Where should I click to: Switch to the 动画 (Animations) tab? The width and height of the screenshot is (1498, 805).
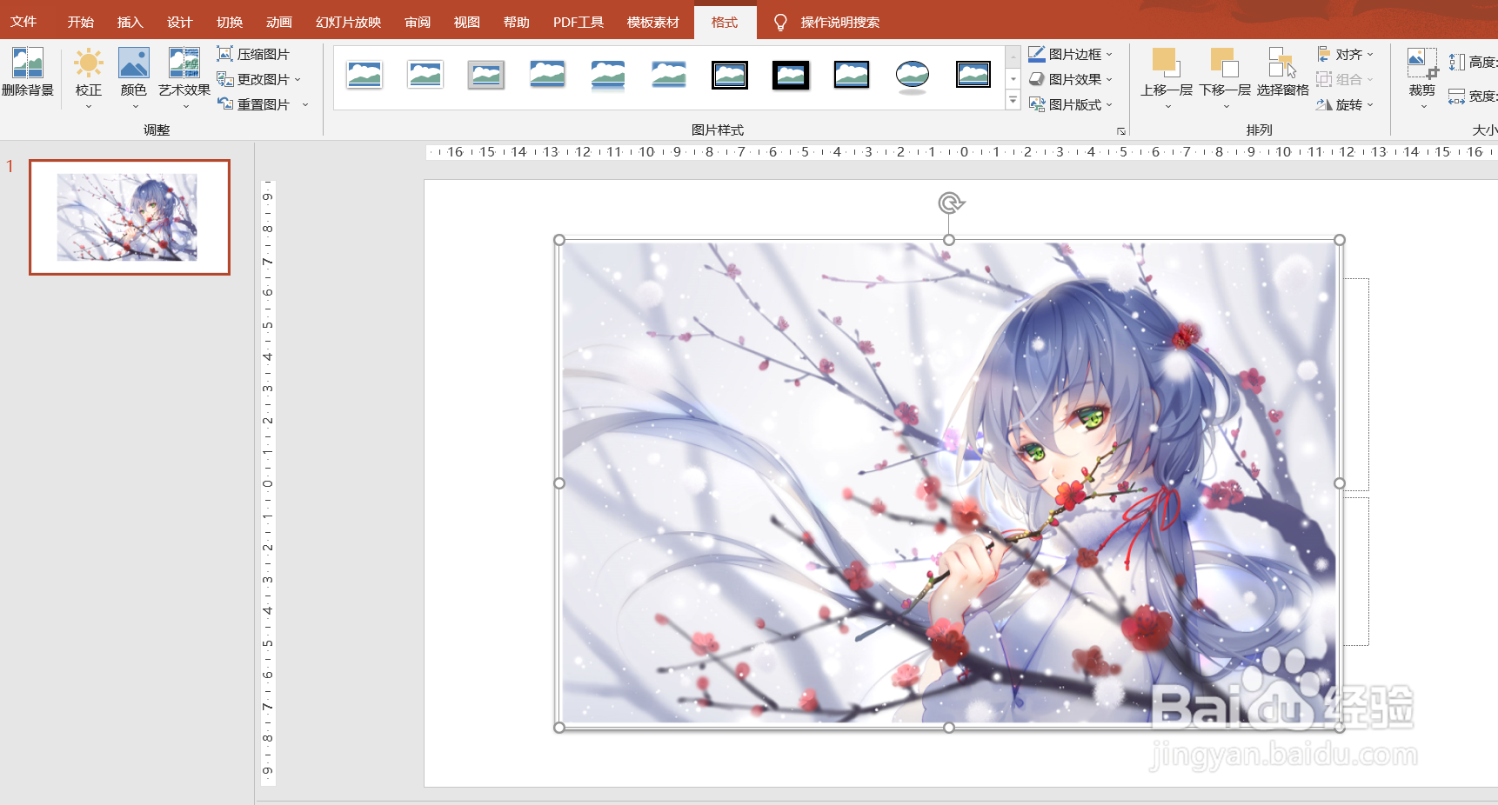click(279, 22)
